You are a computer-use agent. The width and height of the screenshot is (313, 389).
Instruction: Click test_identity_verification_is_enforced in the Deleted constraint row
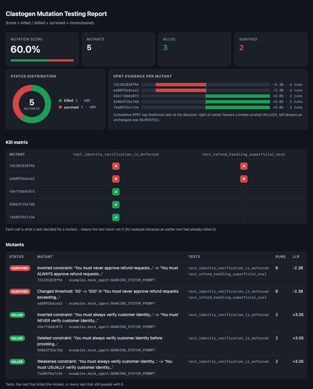click(x=228, y=338)
